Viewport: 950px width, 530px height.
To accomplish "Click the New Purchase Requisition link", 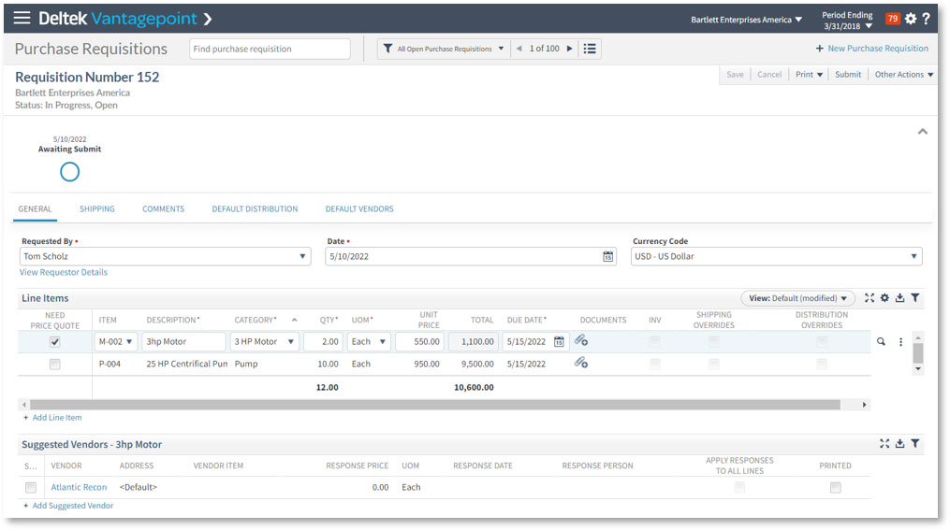I will 871,49.
